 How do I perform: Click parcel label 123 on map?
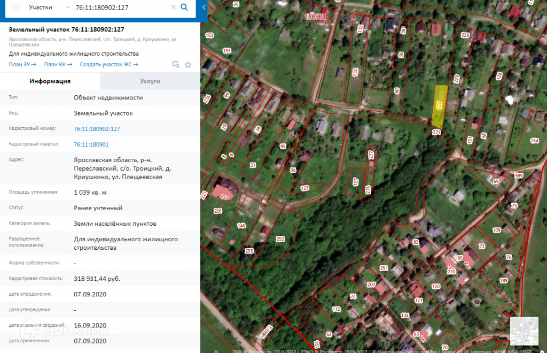(x=304, y=188)
